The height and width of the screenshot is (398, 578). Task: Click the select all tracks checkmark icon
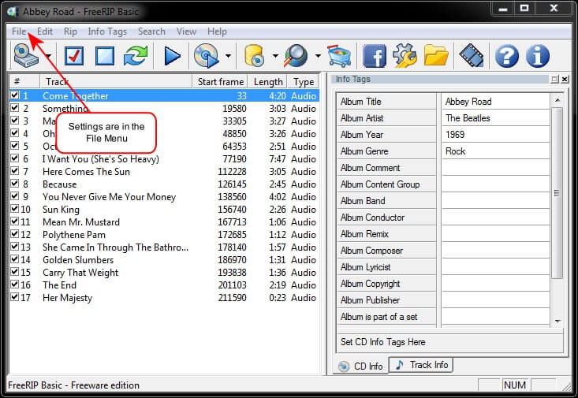[x=74, y=56]
